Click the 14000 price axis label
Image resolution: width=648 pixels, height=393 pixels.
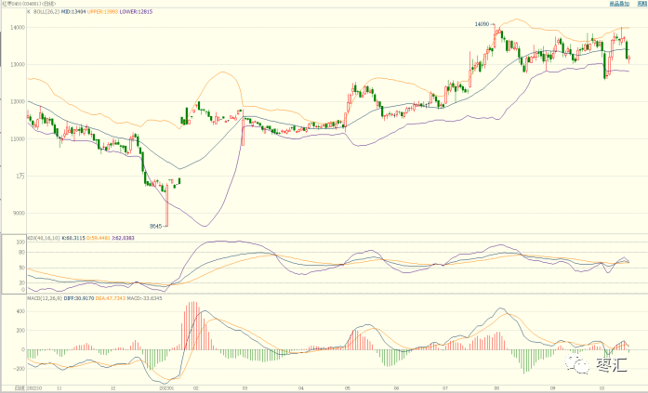[x=18, y=27]
